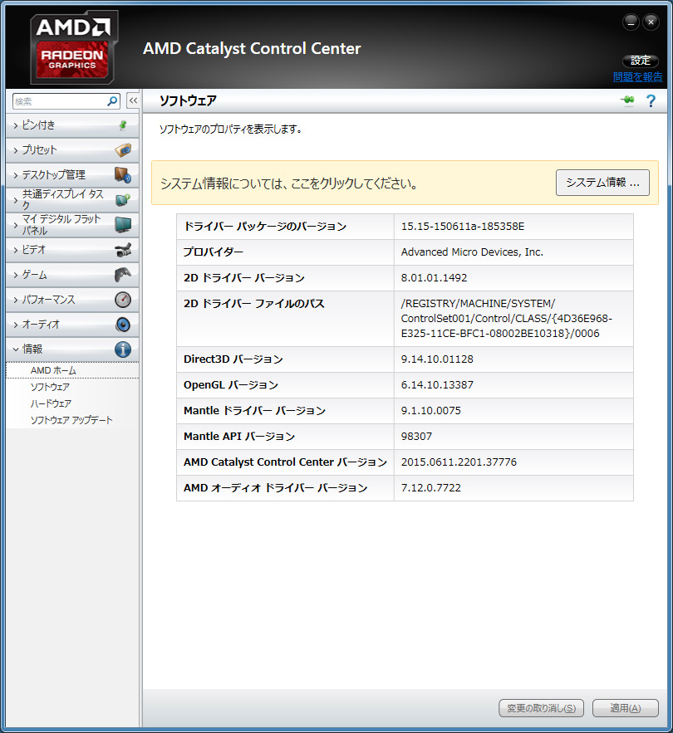Image resolution: width=673 pixels, height=733 pixels.
Task: Open the 設定 settings menu
Action: coord(641,61)
